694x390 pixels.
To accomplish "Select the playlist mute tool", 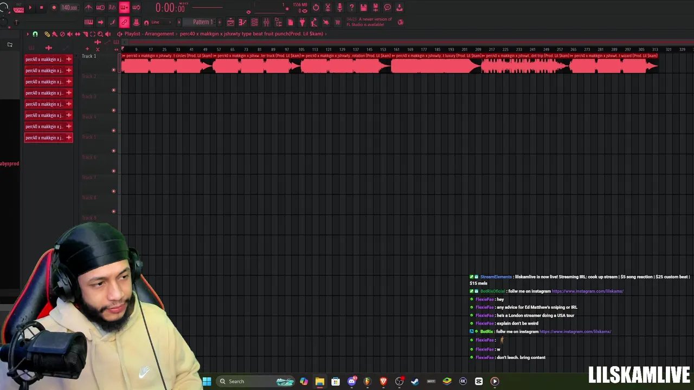I will pos(70,34).
